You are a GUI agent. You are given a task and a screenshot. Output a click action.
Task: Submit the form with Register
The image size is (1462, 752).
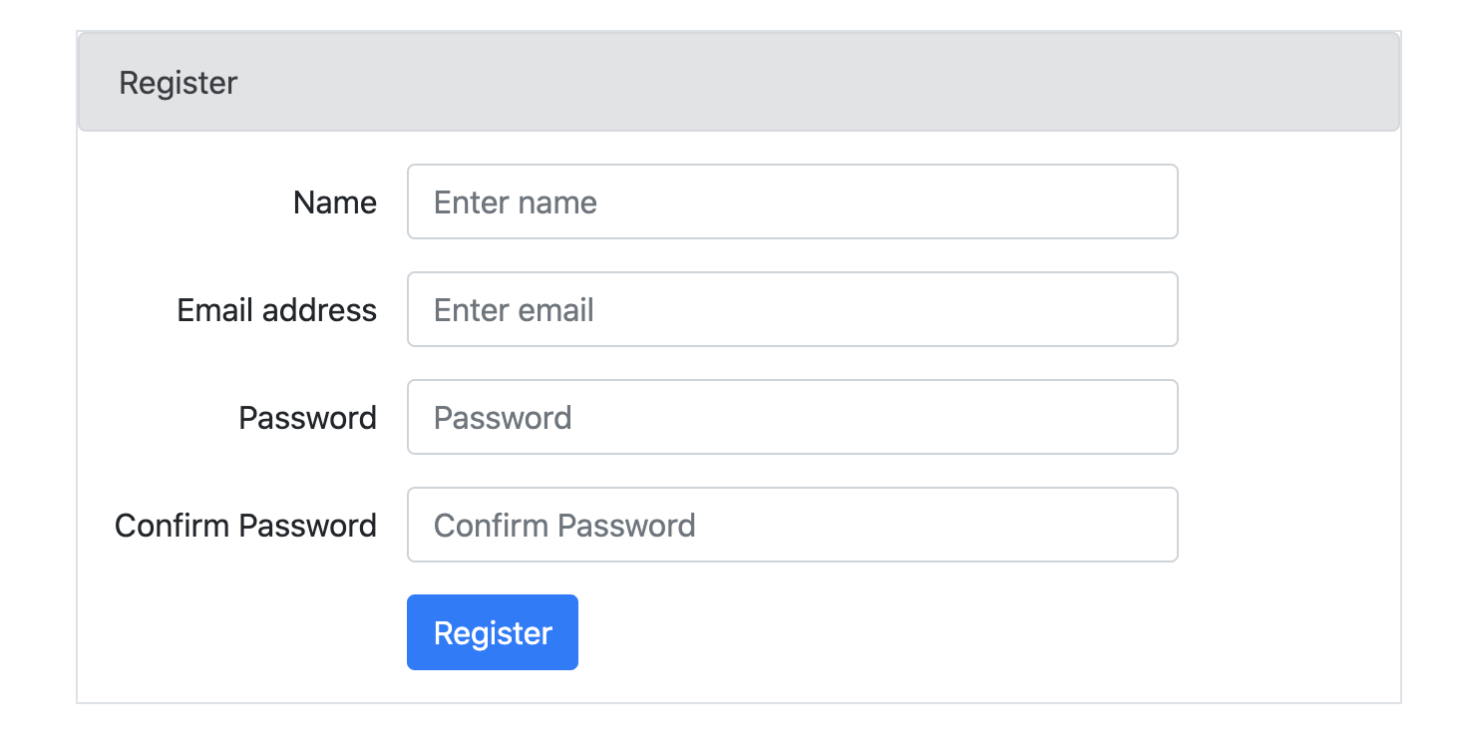492,632
